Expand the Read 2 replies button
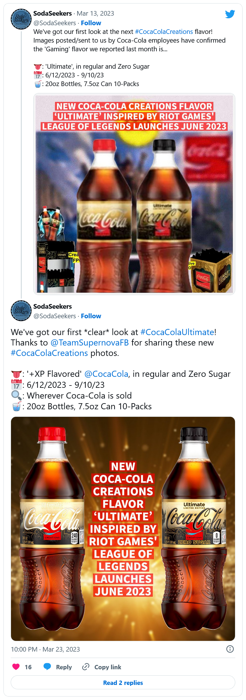This screenshot has height=700, width=246. tap(123, 683)
